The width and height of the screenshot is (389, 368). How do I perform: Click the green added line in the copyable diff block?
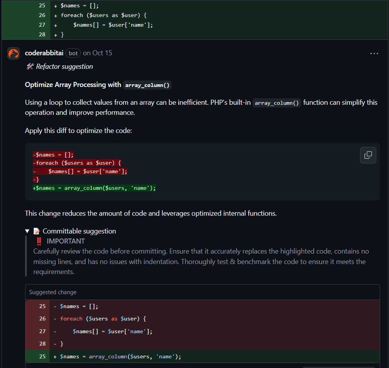point(95,188)
